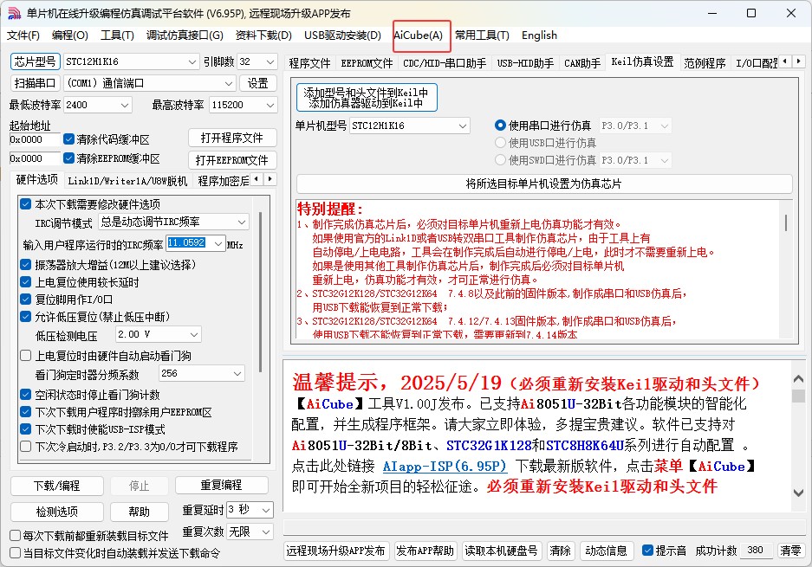The width and height of the screenshot is (812, 567).
Task: Open 重复次数 无限 dropdown
Action: [266, 532]
